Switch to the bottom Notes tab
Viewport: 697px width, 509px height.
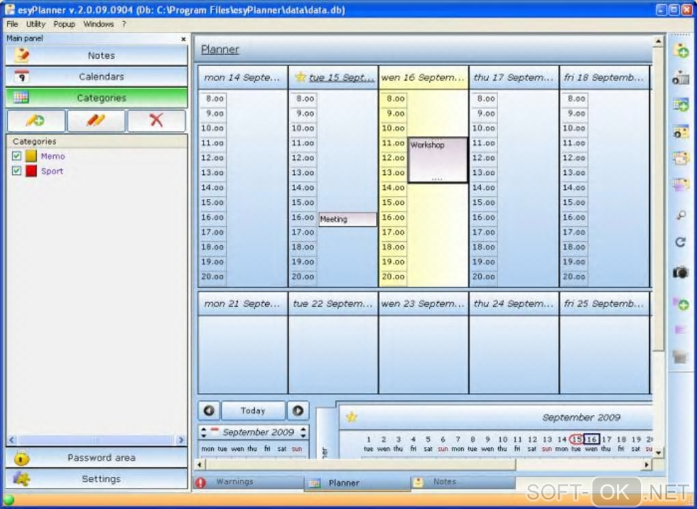(x=463, y=482)
